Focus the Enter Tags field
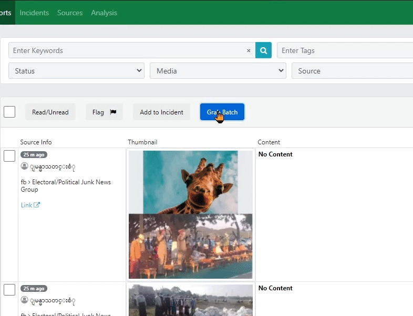413x316 pixels. click(345, 50)
